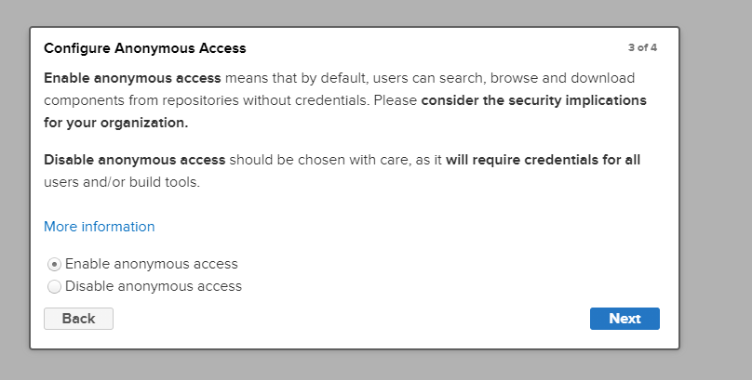Open the More information link
Viewport: 752px width, 380px height.
pyautogui.click(x=99, y=227)
